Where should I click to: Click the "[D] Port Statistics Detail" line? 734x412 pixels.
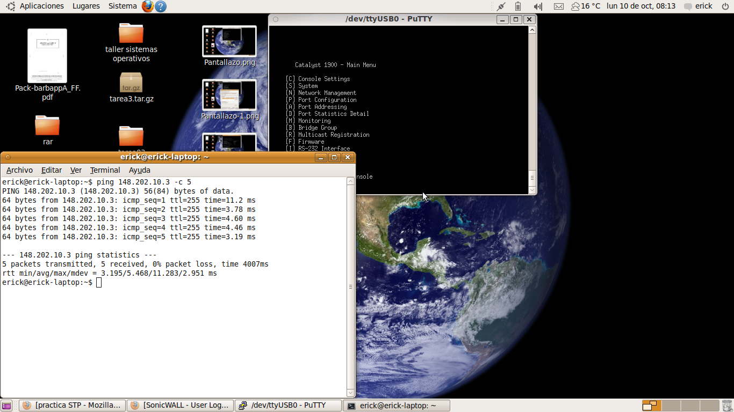click(327, 114)
